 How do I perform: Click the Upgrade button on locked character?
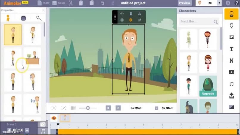(x=208, y=94)
